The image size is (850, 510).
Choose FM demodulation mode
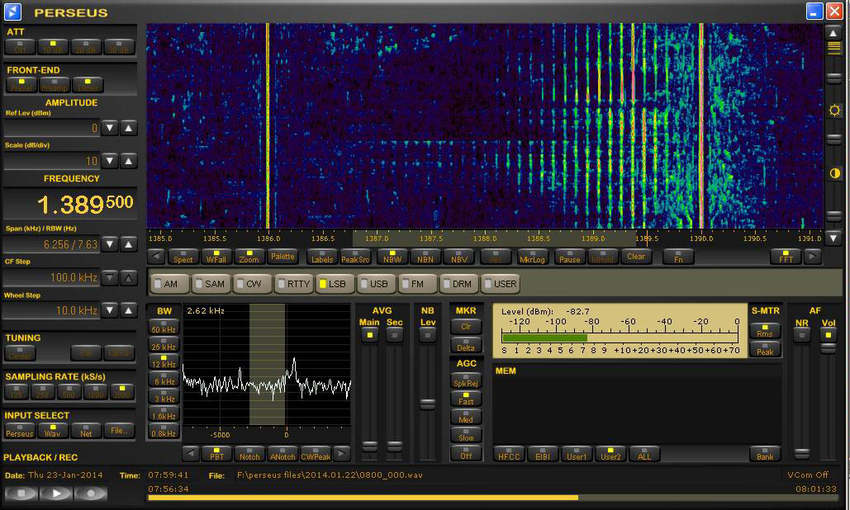click(x=416, y=284)
